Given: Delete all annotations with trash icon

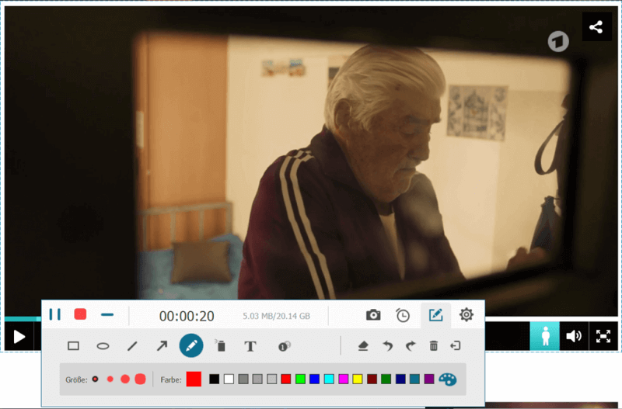Looking at the screenshot, I should coord(434,346).
